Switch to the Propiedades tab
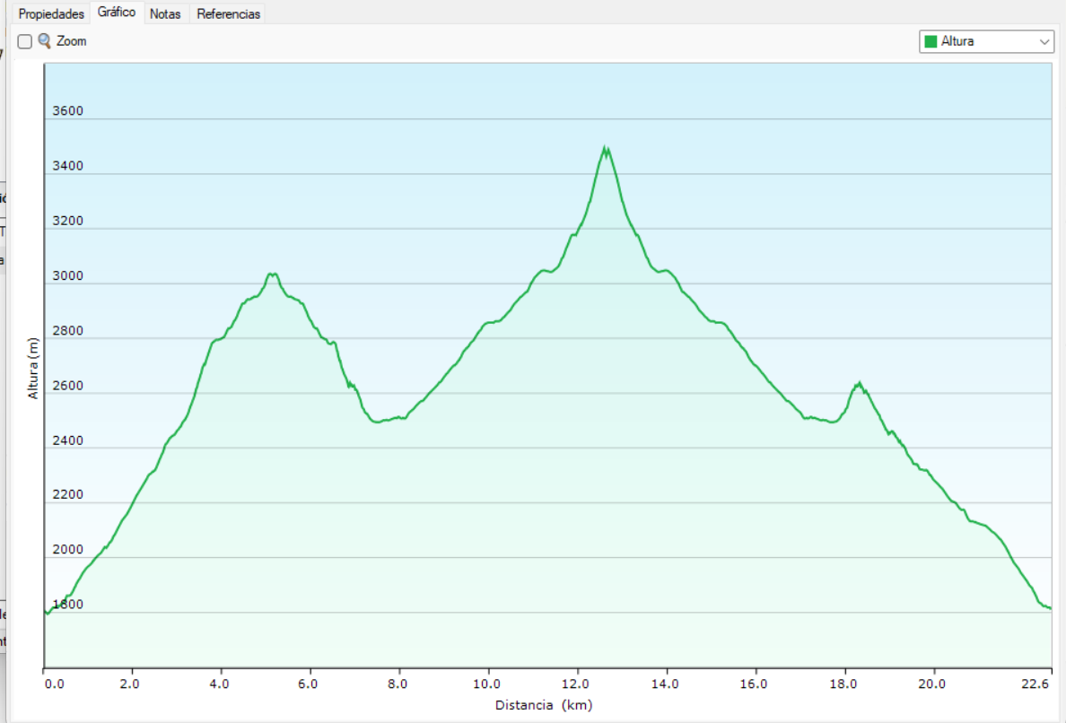Screen dimensions: 1066x723 (x=51, y=14)
